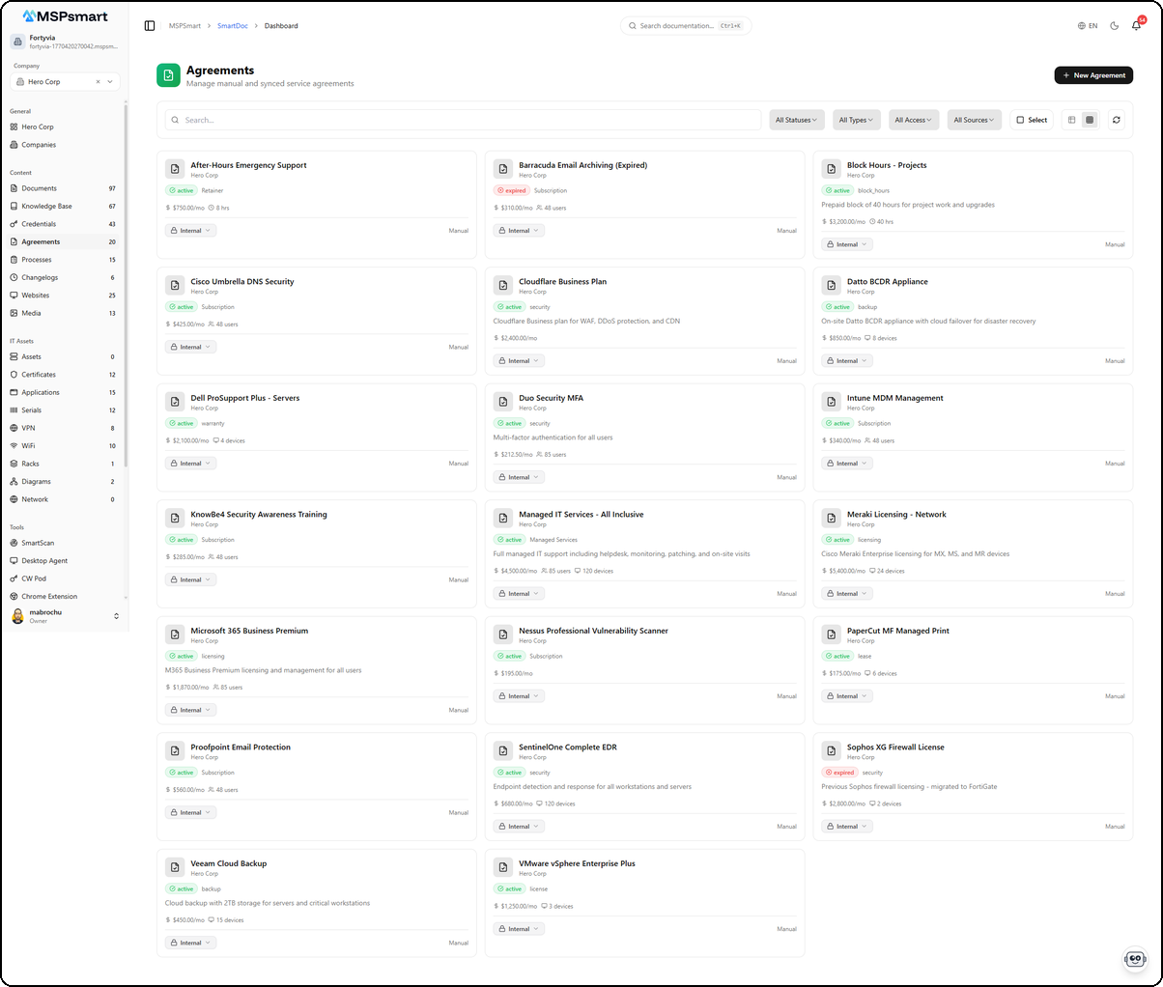Viewport: 1163px width, 987px height.
Task: Click the New Agreement button
Action: coord(1093,75)
